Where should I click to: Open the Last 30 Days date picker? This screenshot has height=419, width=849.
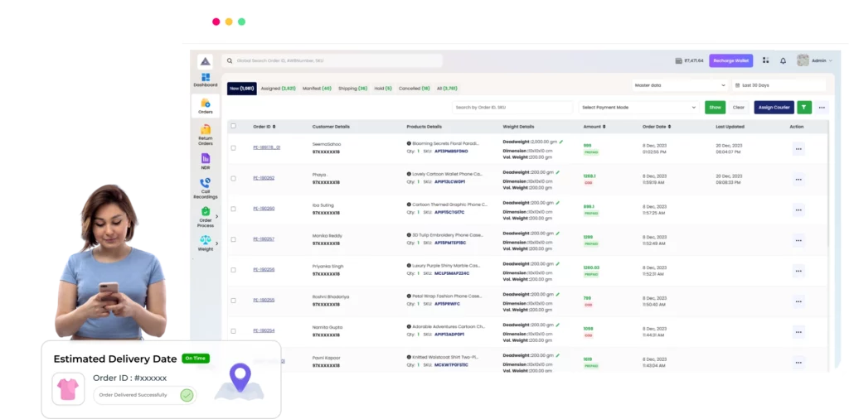pos(779,85)
